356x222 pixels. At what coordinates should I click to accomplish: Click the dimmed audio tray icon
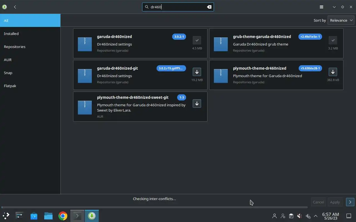tap(308, 216)
